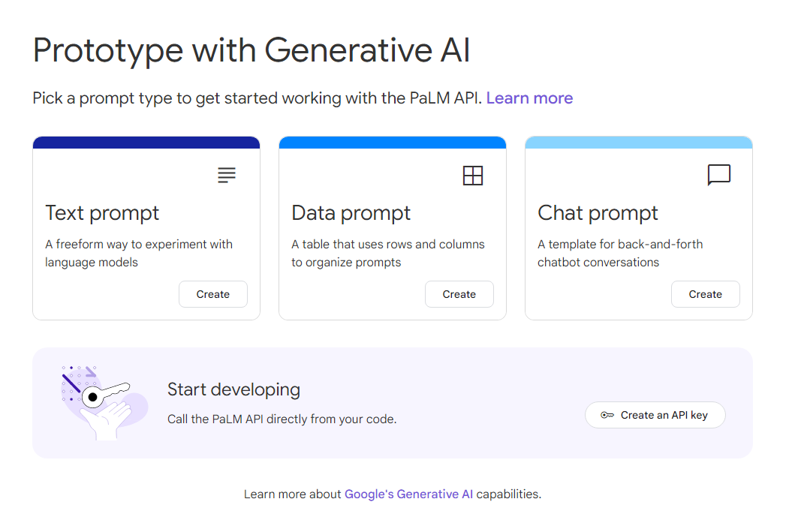This screenshot has width=786, height=529.
Task: Open the Google's Generative AI link
Action: [408, 494]
